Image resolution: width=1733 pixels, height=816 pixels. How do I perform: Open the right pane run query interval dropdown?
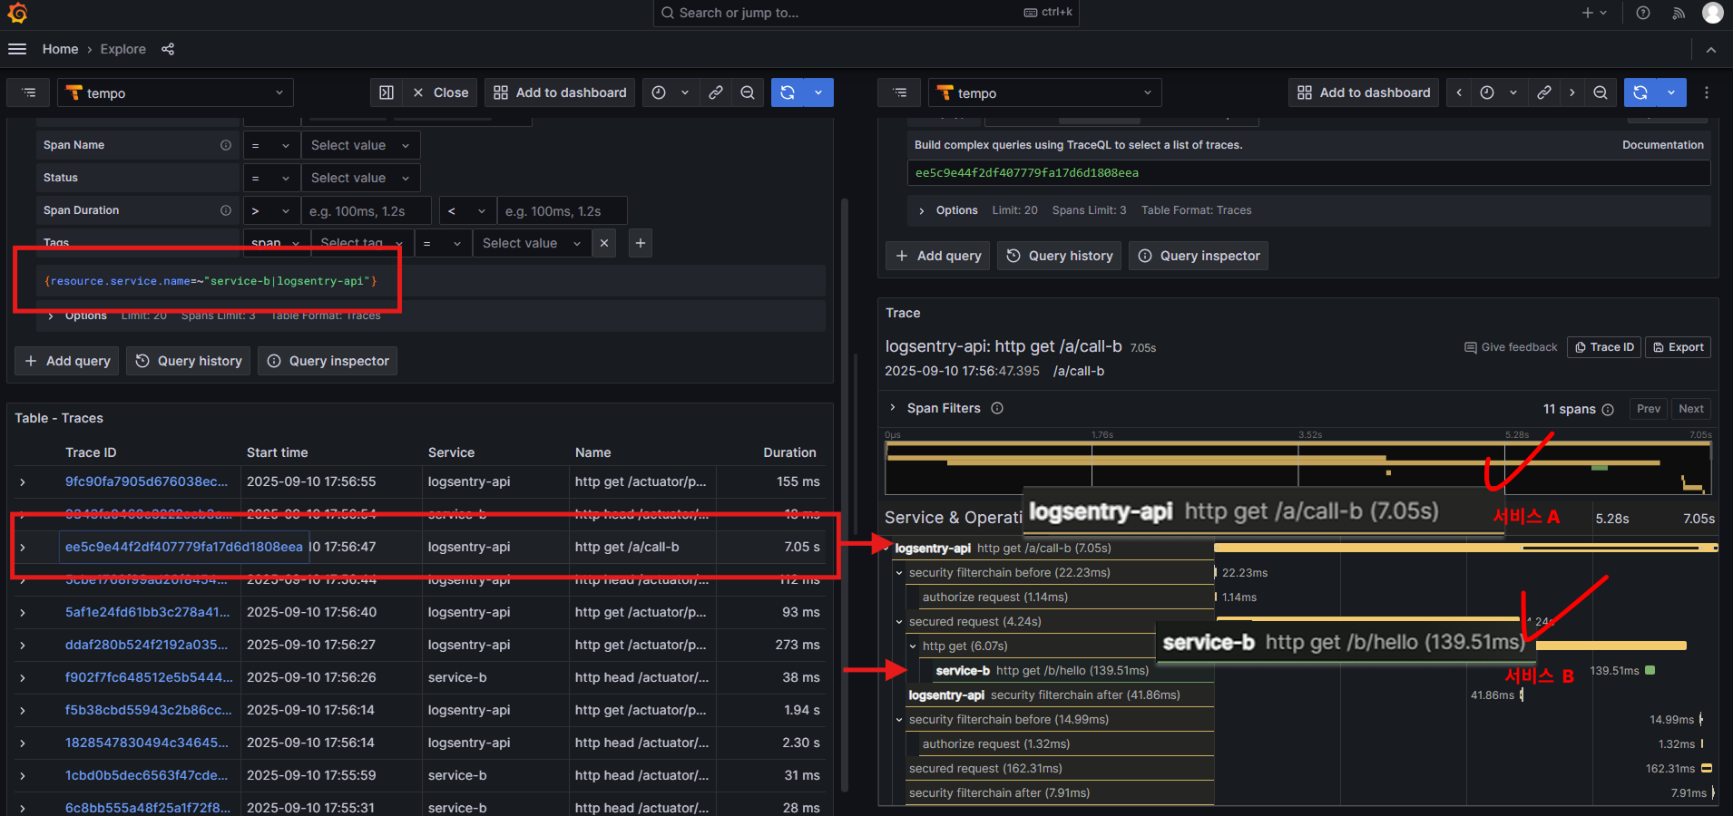click(x=1671, y=92)
